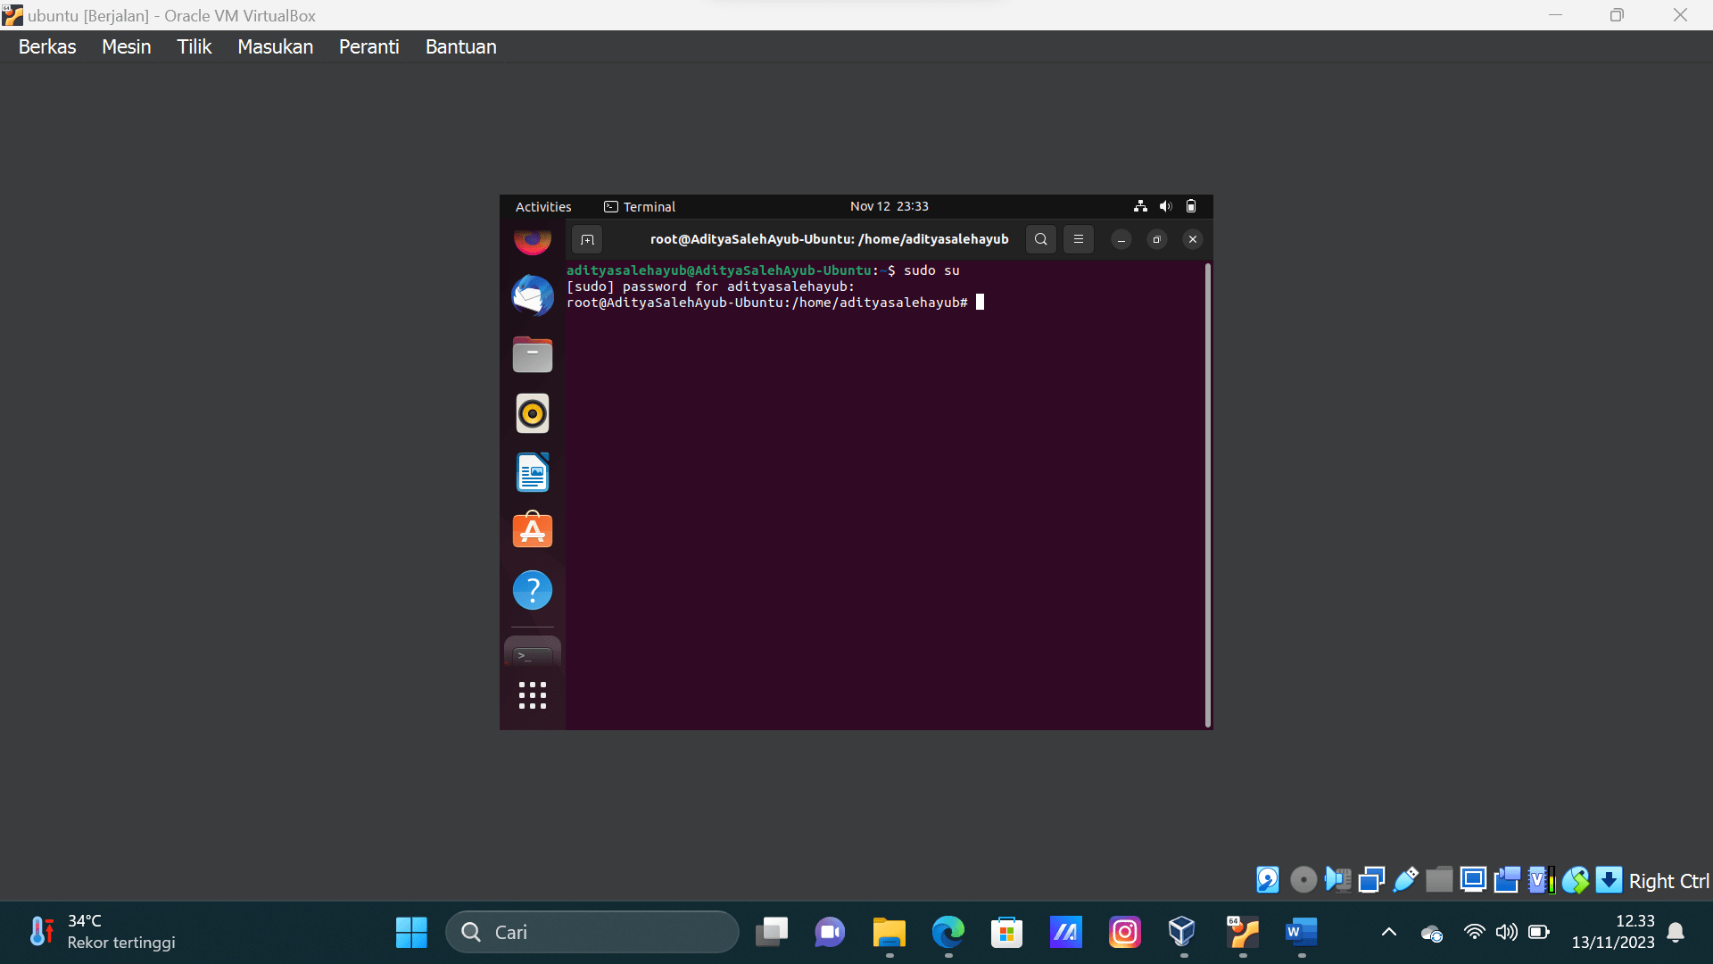
Task: Click the CPU virtualization indicator
Action: (x=1541, y=880)
